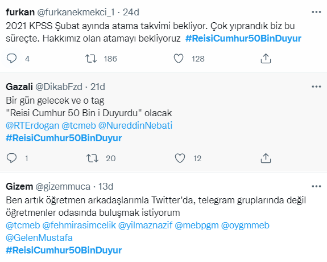Like Gazali's tweet with 12 likes
This screenshot has height=262, width=327.
180,158
